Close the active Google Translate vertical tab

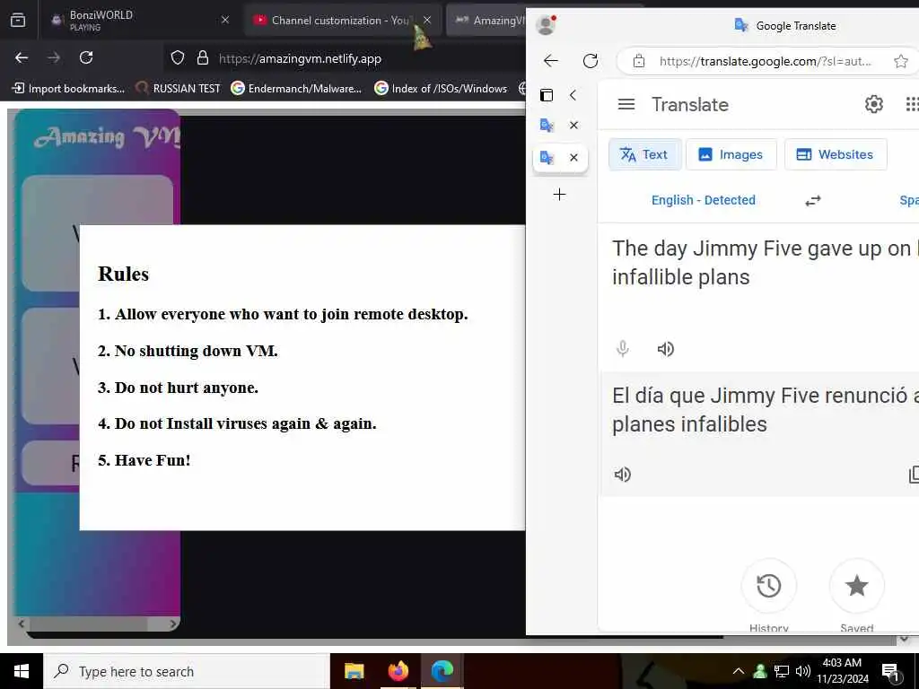[x=573, y=157]
